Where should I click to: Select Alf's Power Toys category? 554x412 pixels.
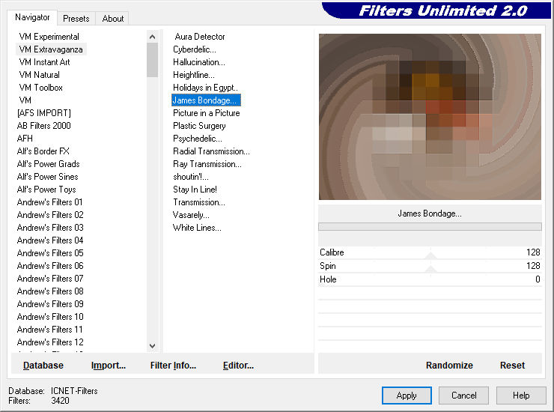[46, 190]
